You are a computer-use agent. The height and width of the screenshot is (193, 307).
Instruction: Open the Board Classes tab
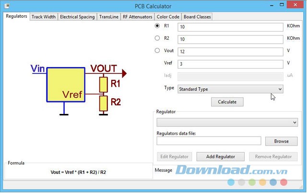coord(197,17)
